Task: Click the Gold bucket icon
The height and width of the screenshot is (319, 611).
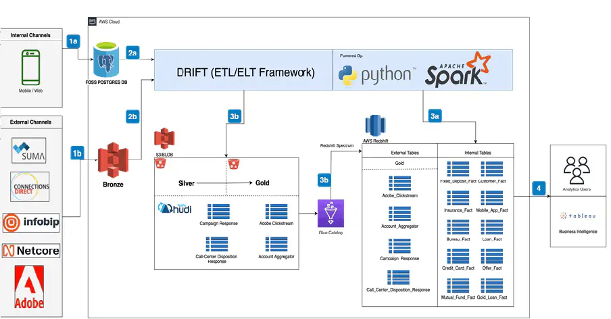Action: click(233, 164)
